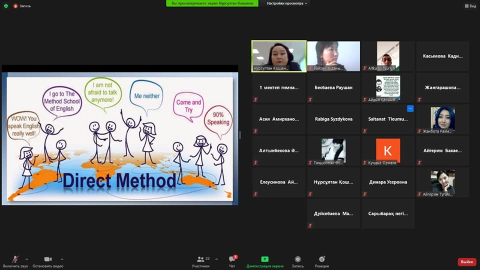This screenshot has height=270, width=480.
Task: Select the Асия Амирхано... participant tile
Action: [279, 119]
